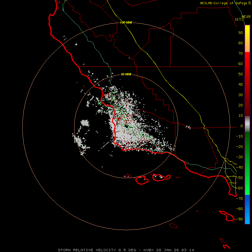This screenshot has width=252, height=252.
Task: Click the NEXR label at top right
Action: [246, 17]
